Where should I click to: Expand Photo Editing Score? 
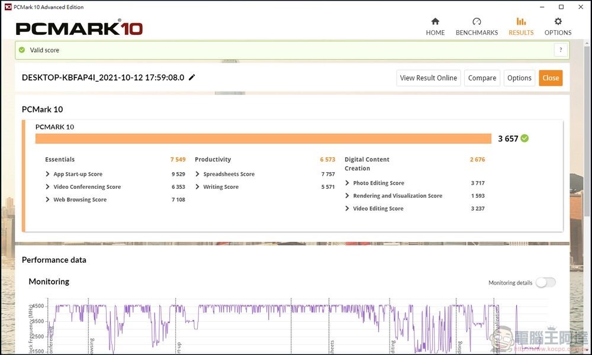coord(347,183)
